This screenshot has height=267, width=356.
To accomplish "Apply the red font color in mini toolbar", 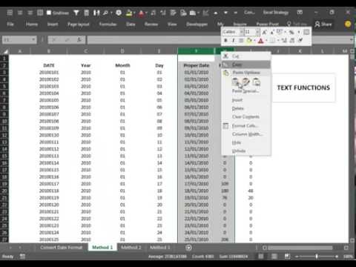I will click(260, 40).
